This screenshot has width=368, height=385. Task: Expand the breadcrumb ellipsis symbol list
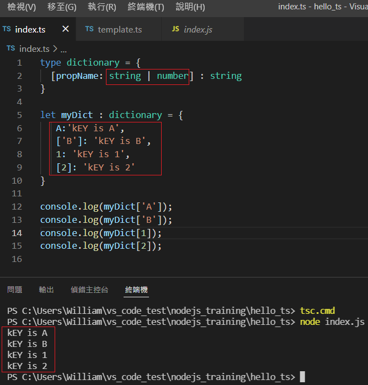(63, 51)
